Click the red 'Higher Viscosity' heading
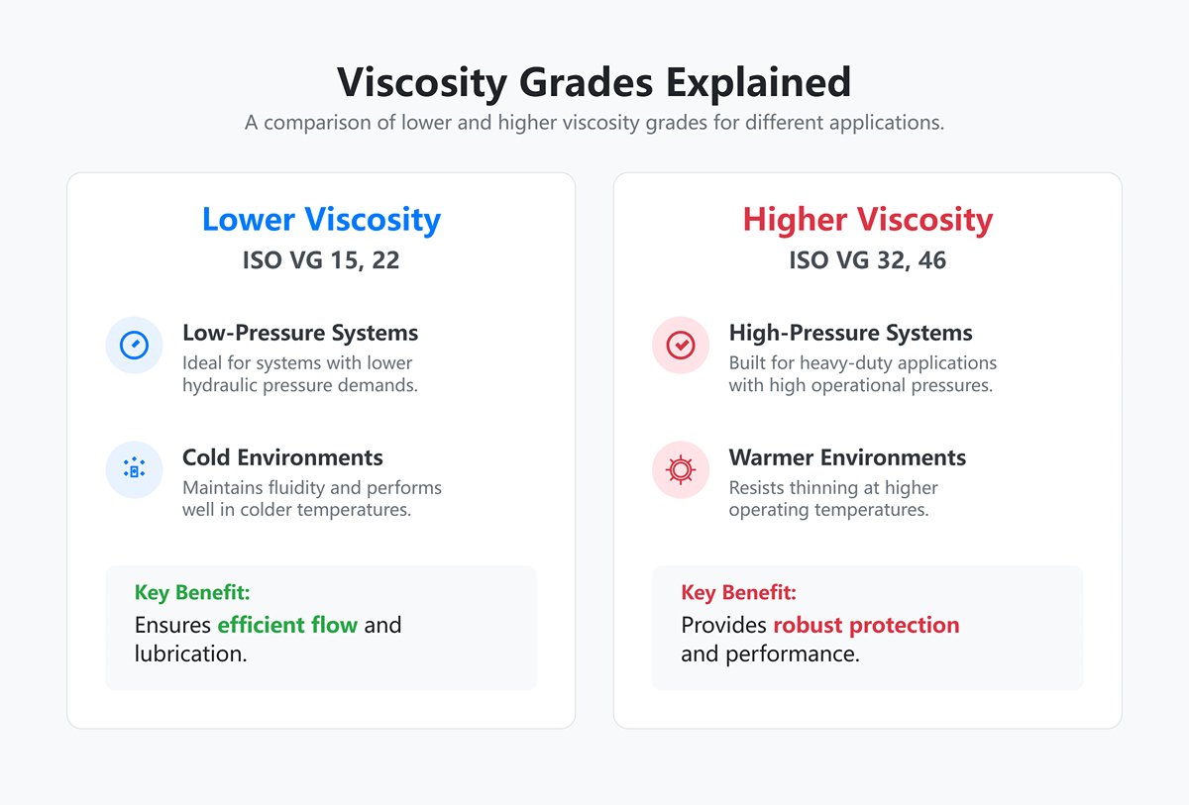The width and height of the screenshot is (1189, 805). point(868,219)
